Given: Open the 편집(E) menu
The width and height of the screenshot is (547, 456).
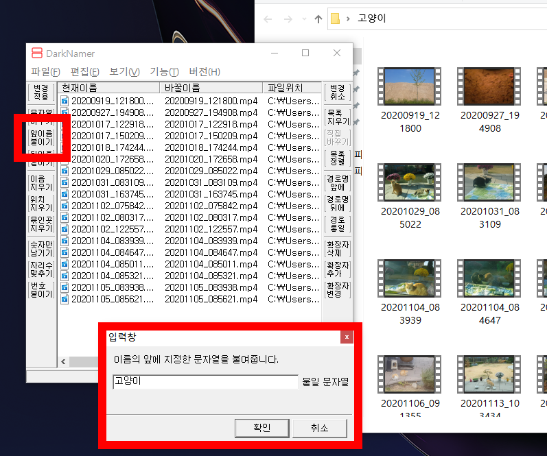Looking at the screenshot, I should [85, 72].
